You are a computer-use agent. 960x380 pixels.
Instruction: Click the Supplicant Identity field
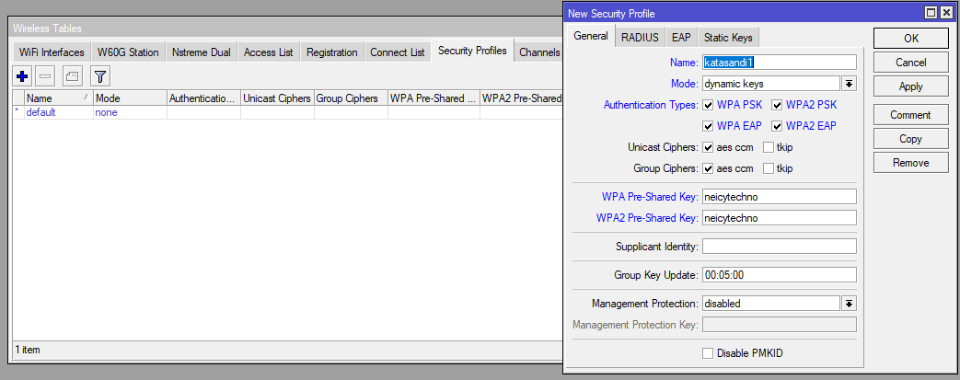point(780,246)
